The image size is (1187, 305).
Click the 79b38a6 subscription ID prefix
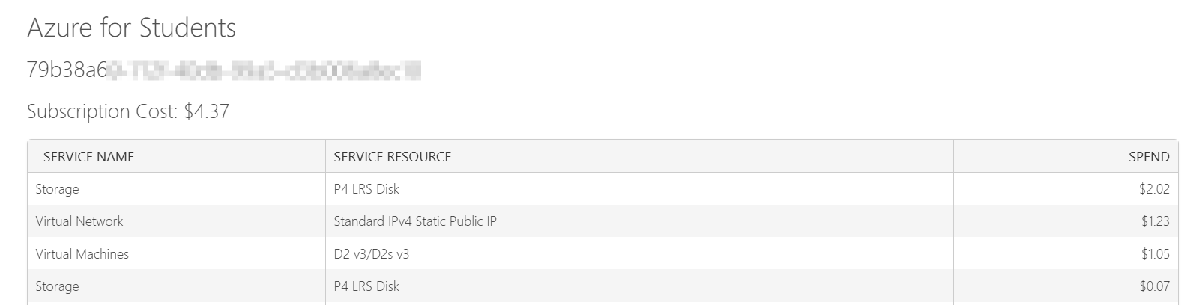(67, 70)
